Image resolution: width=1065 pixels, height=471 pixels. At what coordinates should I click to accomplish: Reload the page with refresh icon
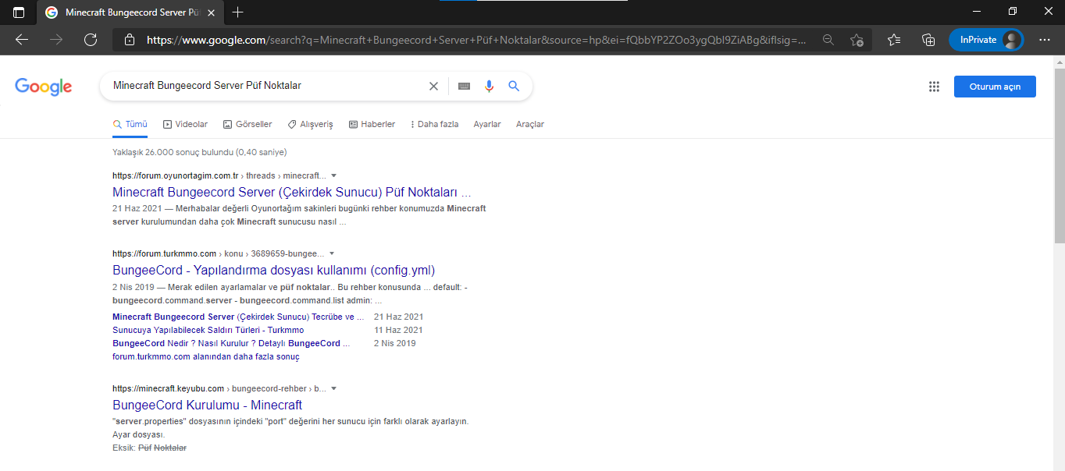tap(91, 40)
